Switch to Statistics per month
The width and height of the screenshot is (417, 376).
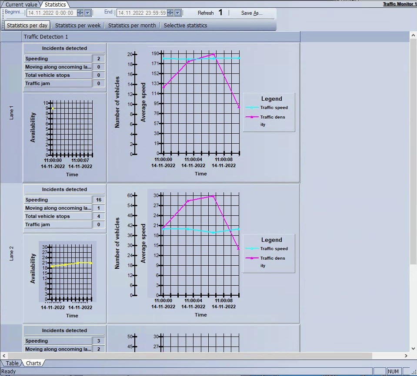(132, 26)
